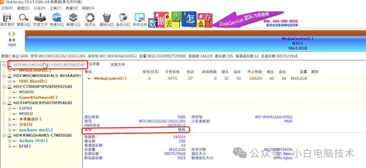Collapse the HD2 disk tree node
Image resolution: width=366 pixels, height=168 pixels.
coord(4,87)
